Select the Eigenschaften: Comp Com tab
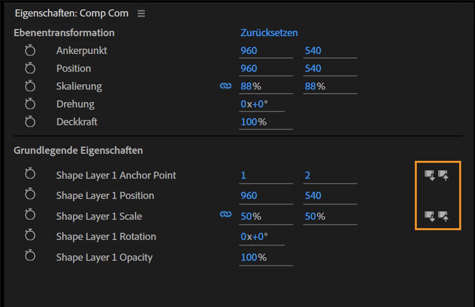The height and width of the screenshot is (307, 475). coord(72,13)
